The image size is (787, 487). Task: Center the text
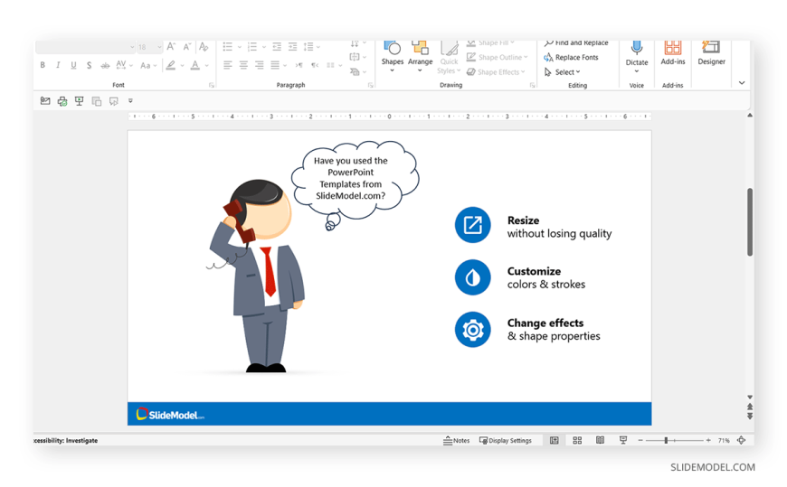[x=244, y=65]
